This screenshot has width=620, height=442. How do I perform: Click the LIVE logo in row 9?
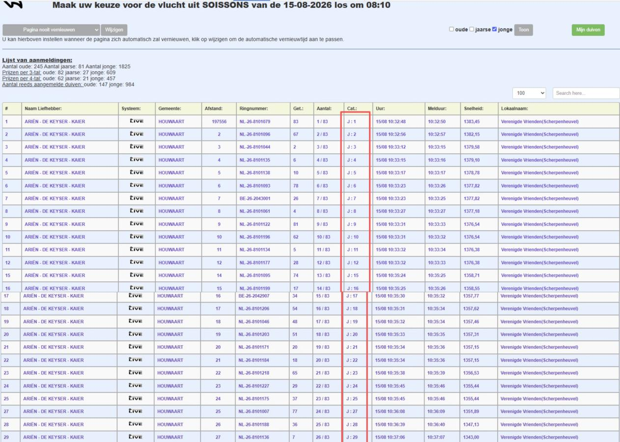click(136, 224)
